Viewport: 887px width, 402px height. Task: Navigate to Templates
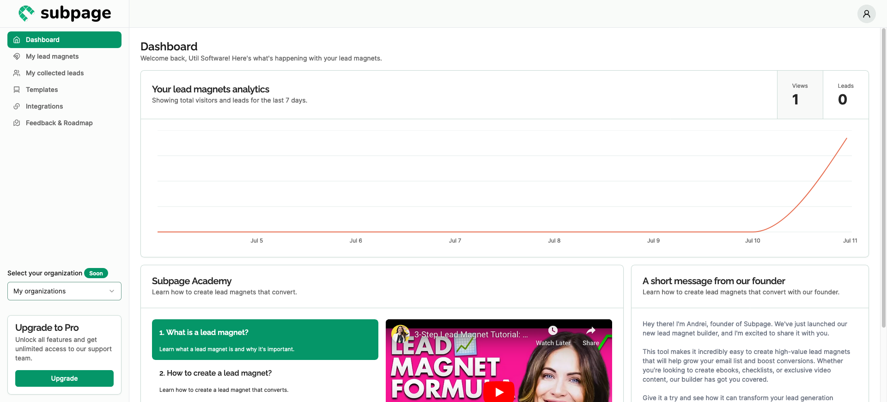click(64, 90)
